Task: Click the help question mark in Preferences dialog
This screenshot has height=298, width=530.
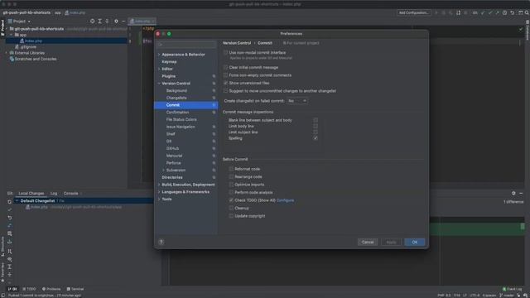Action: pos(161,242)
